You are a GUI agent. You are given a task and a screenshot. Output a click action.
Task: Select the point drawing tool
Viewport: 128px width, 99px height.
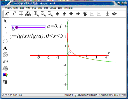click(x=5, y=28)
